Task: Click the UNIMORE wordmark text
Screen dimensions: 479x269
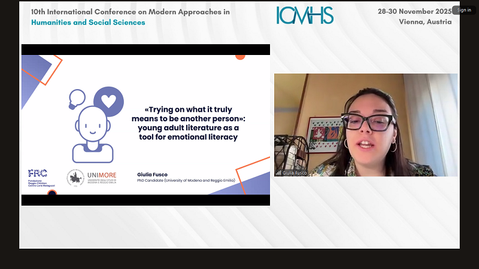Action: (103, 176)
